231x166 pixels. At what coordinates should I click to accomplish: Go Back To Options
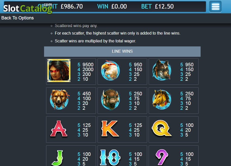click(x=17, y=18)
